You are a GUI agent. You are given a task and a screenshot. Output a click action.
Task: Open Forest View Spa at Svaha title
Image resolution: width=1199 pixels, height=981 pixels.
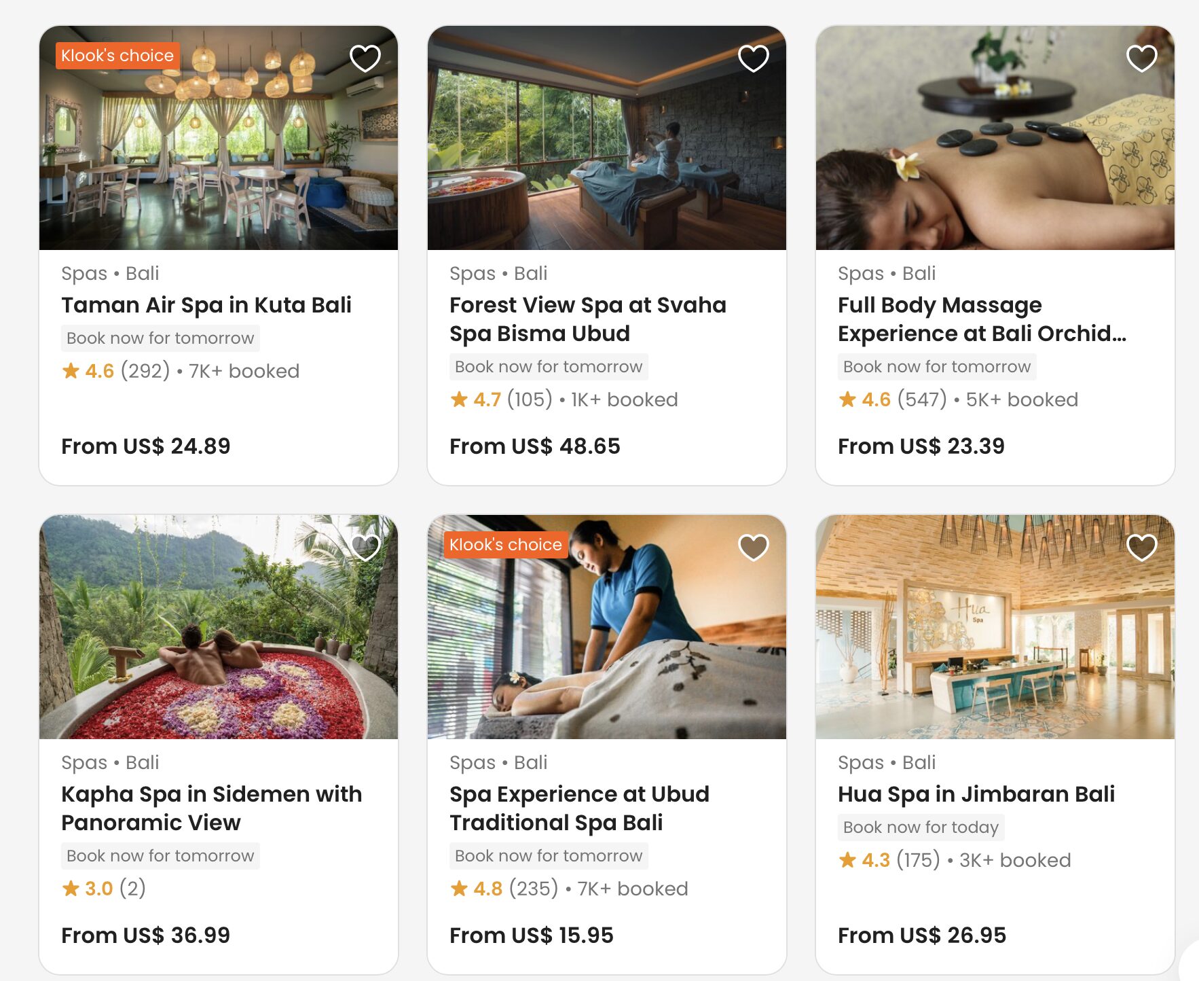click(587, 319)
